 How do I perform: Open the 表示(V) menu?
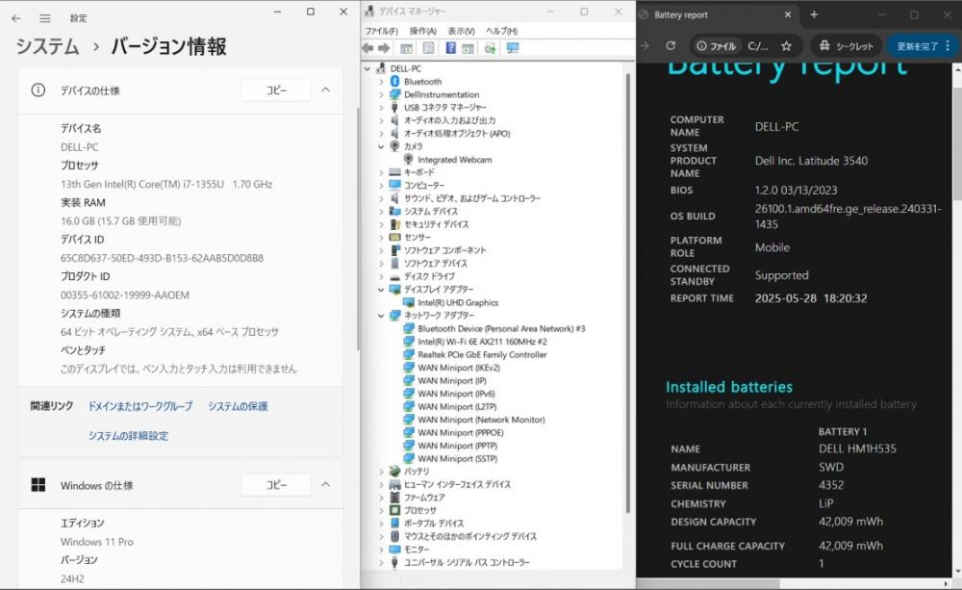point(462,31)
